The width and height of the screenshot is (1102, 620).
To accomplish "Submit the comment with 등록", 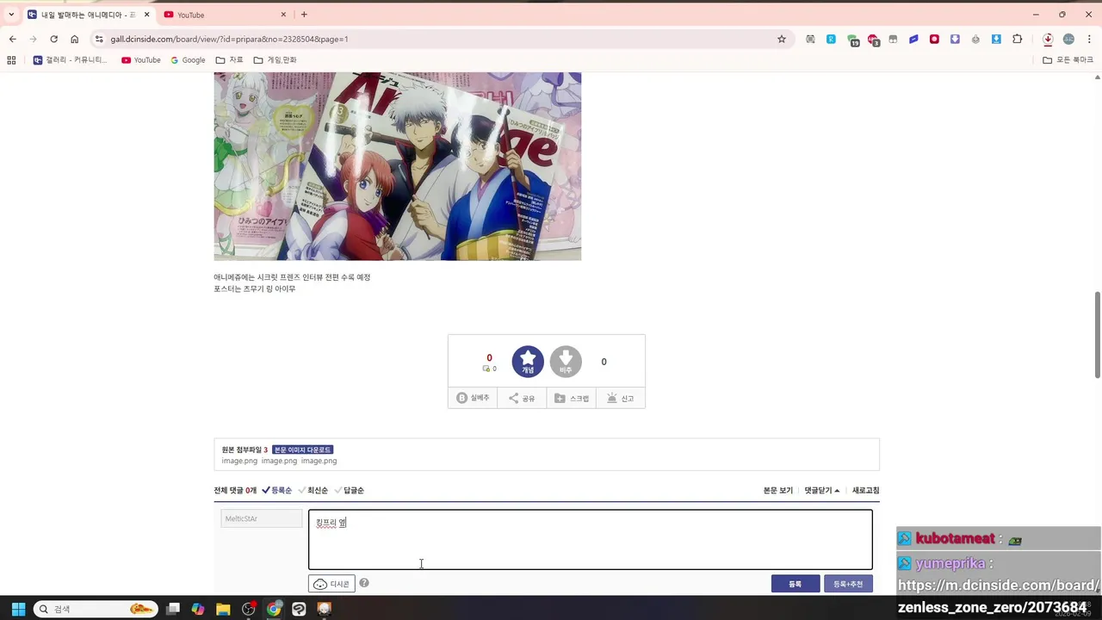I will [796, 584].
